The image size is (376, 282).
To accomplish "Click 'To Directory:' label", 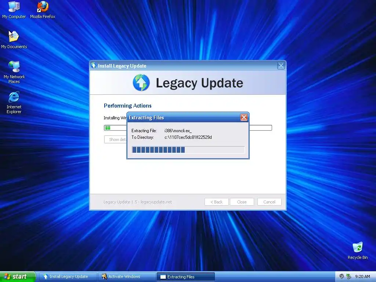I will [142, 137].
